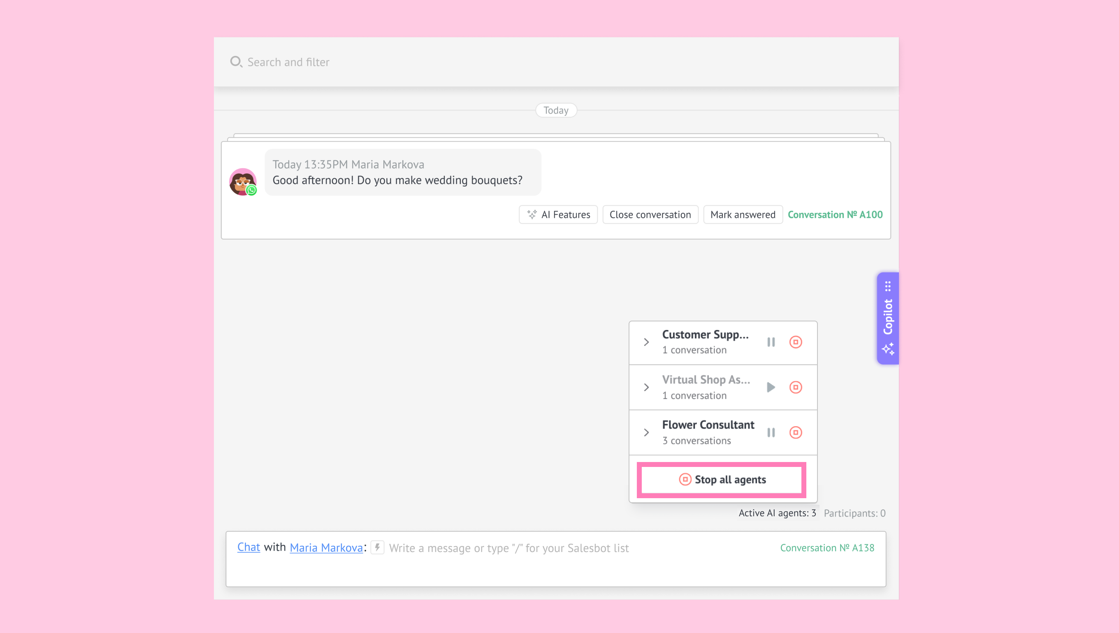Click the Salesbot lightning icon
The image size is (1119, 633).
pyautogui.click(x=377, y=548)
